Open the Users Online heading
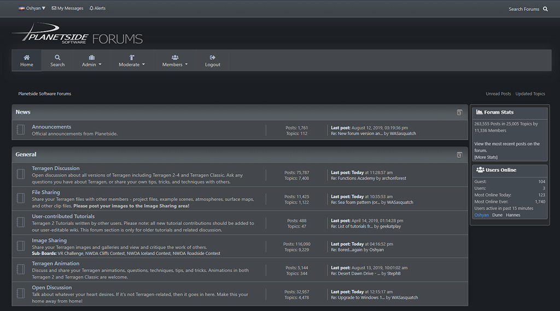560x311 pixels. [x=501, y=170]
